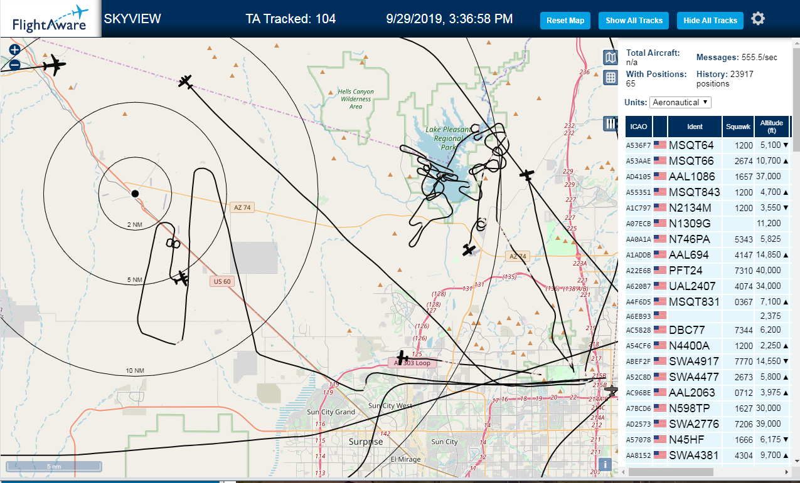The image size is (800, 483).
Task: Select the N1309G row
Action: [708, 223]
